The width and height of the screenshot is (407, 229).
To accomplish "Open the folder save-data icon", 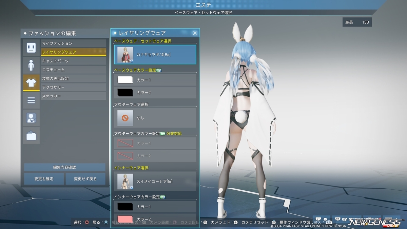I will tap(31, 136).
